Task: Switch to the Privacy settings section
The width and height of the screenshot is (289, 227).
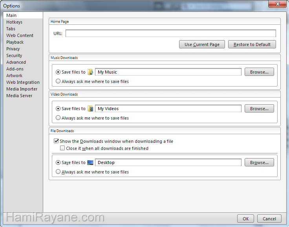Action: click(x=13, y=49)
